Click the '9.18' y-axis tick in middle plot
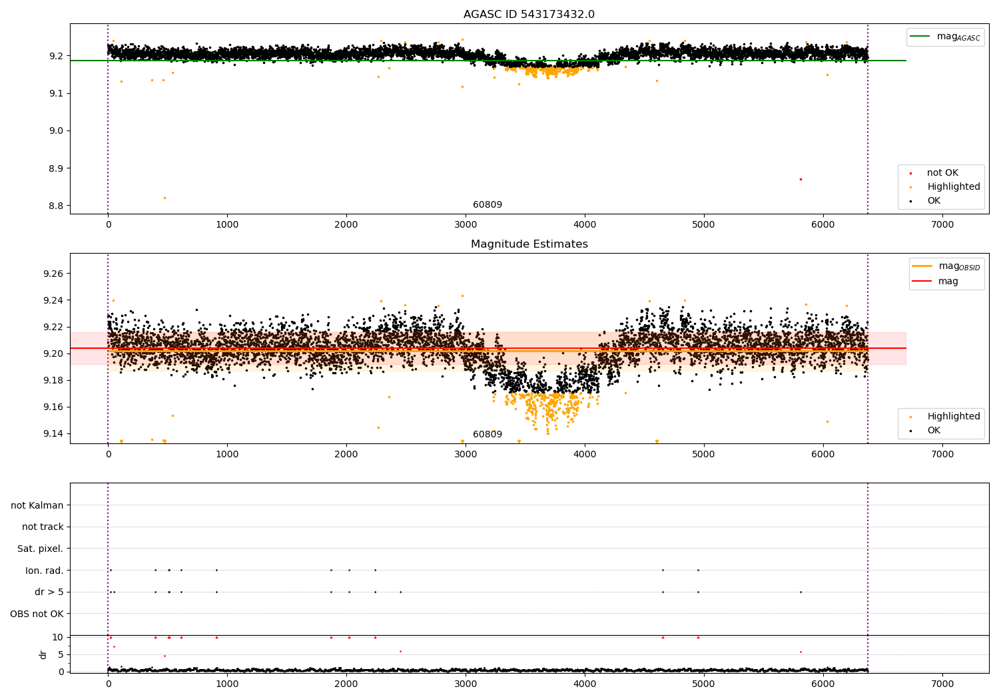999x699 pixels. (54, 380)
